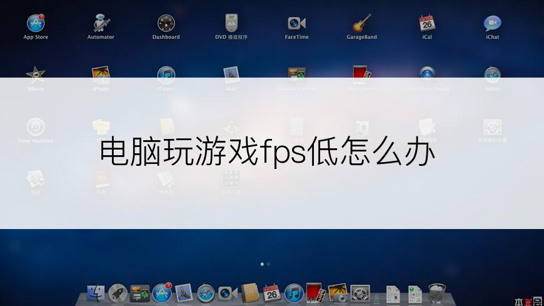Viewport: 544px width, 306px height.
Task: Open iPhoto in the Launchpad grid
Action: click(101, 74)
